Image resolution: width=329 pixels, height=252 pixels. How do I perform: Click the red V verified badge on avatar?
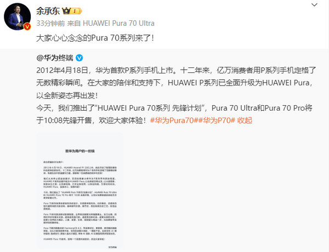(x=27, y=26)
